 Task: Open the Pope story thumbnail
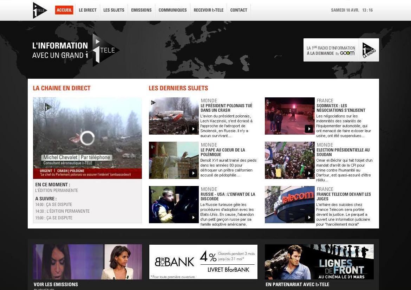coord(174,160)
